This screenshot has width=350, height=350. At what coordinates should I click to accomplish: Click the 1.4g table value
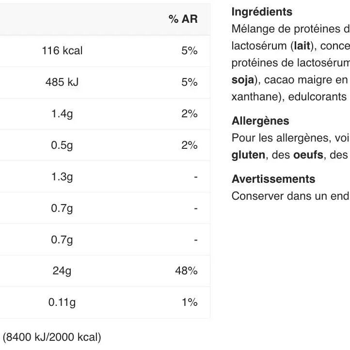click(62, 113)
